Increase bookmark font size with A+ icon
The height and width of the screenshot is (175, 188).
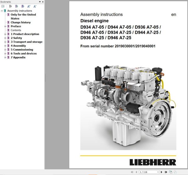29,6
